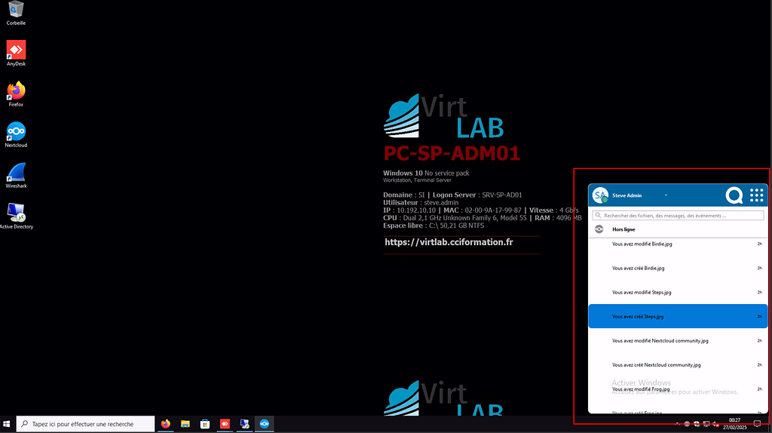Open the Nextcloud apps grid menu
Image resolution: width=772 pixels, height=433 pixels.
pyautogui.click(x=756, y=196)
